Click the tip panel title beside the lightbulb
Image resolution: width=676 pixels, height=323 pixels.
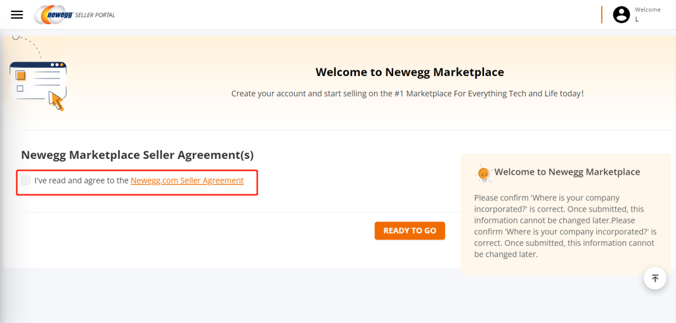coord(567,172)
